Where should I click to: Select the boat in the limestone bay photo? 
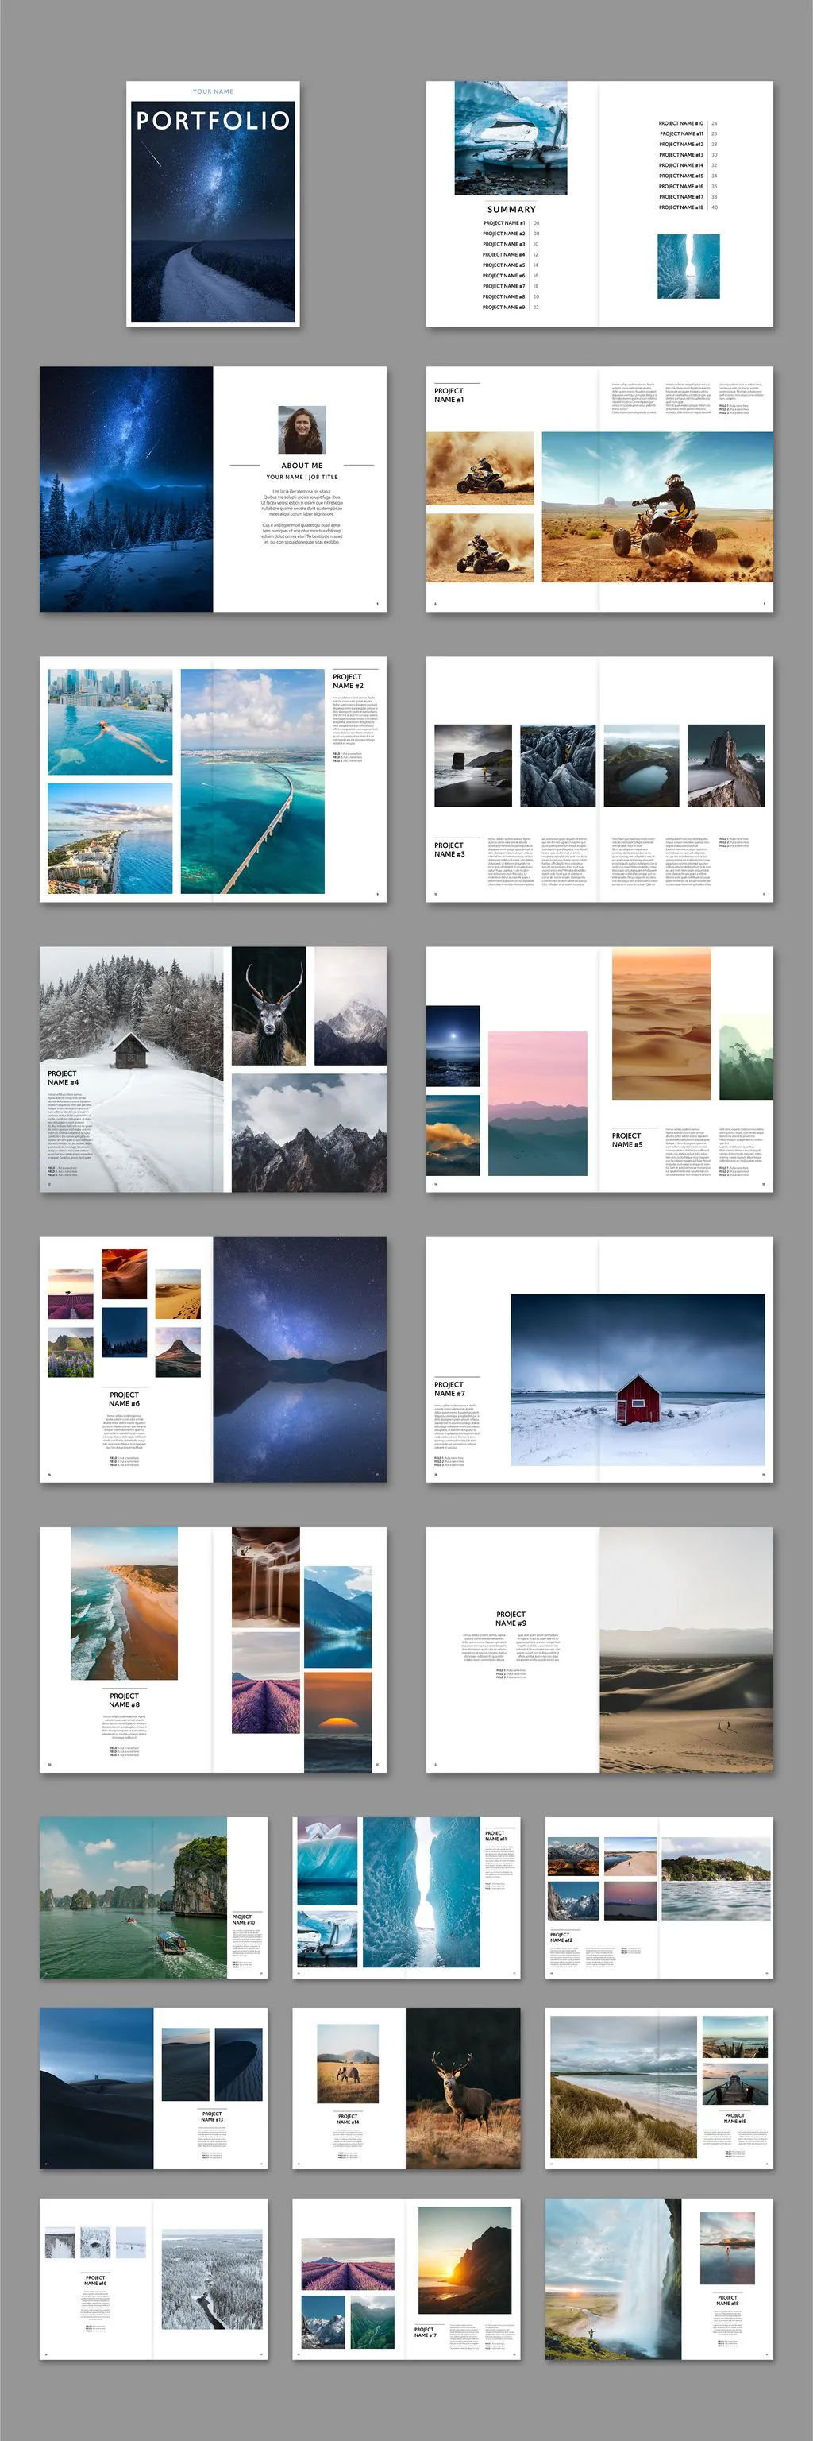click(133, 1898)
